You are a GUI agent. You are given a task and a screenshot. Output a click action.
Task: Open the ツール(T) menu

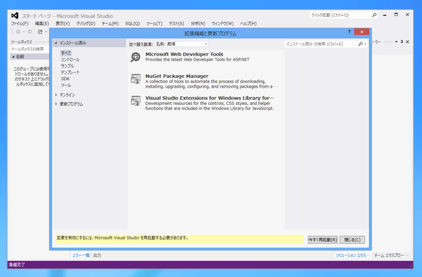154,23
